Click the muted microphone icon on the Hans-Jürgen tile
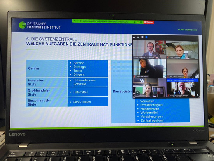This screenshot has width=214, height=161. (x=168, y=96)
